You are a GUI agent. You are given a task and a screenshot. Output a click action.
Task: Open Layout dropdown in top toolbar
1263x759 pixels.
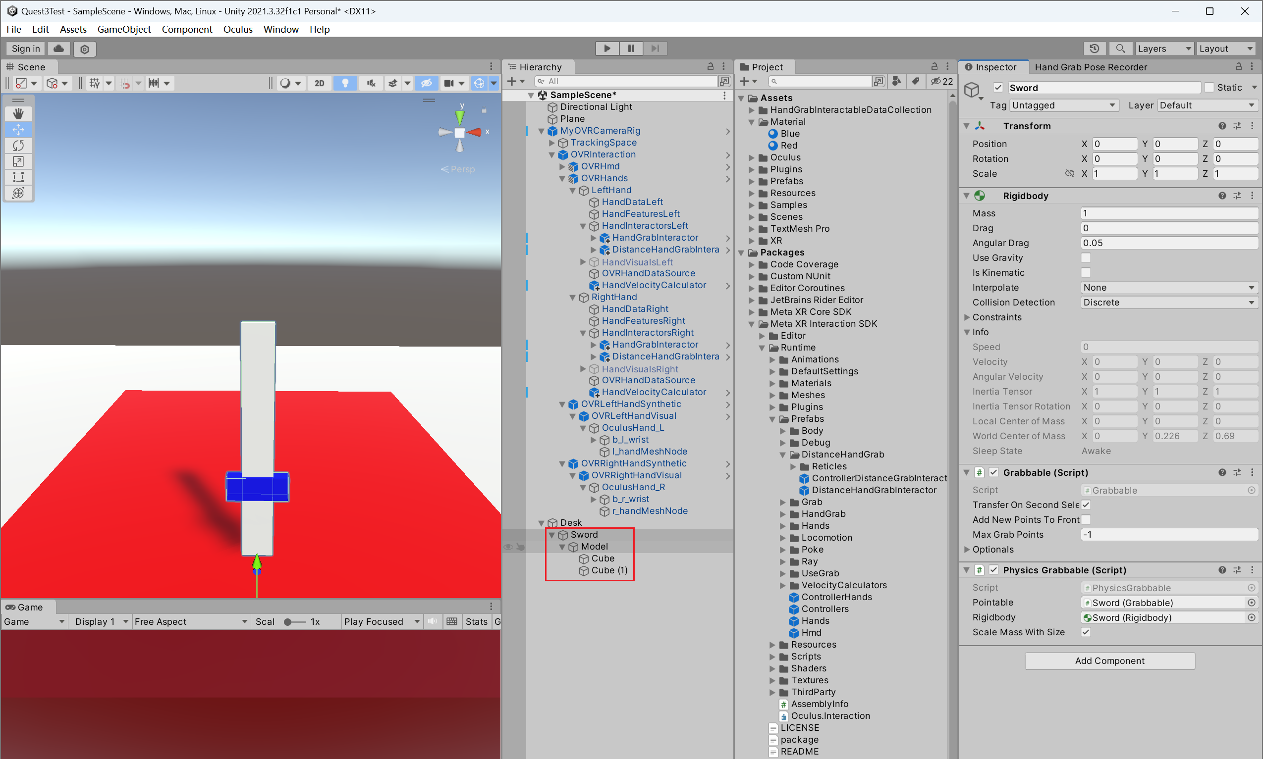point(1226,49)
